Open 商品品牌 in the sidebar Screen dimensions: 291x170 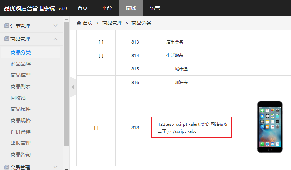(21, 64)
